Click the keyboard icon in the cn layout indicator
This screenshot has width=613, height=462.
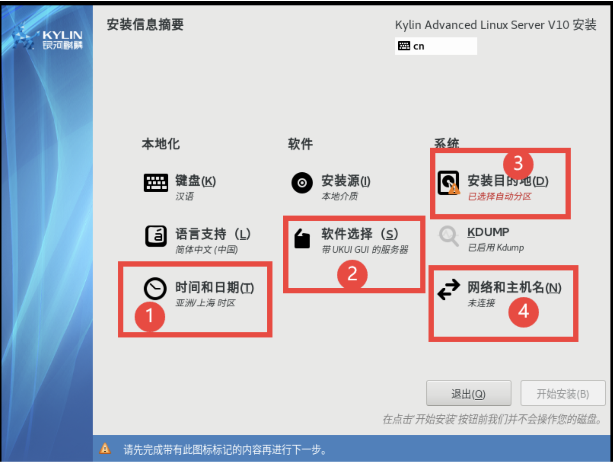404,46
